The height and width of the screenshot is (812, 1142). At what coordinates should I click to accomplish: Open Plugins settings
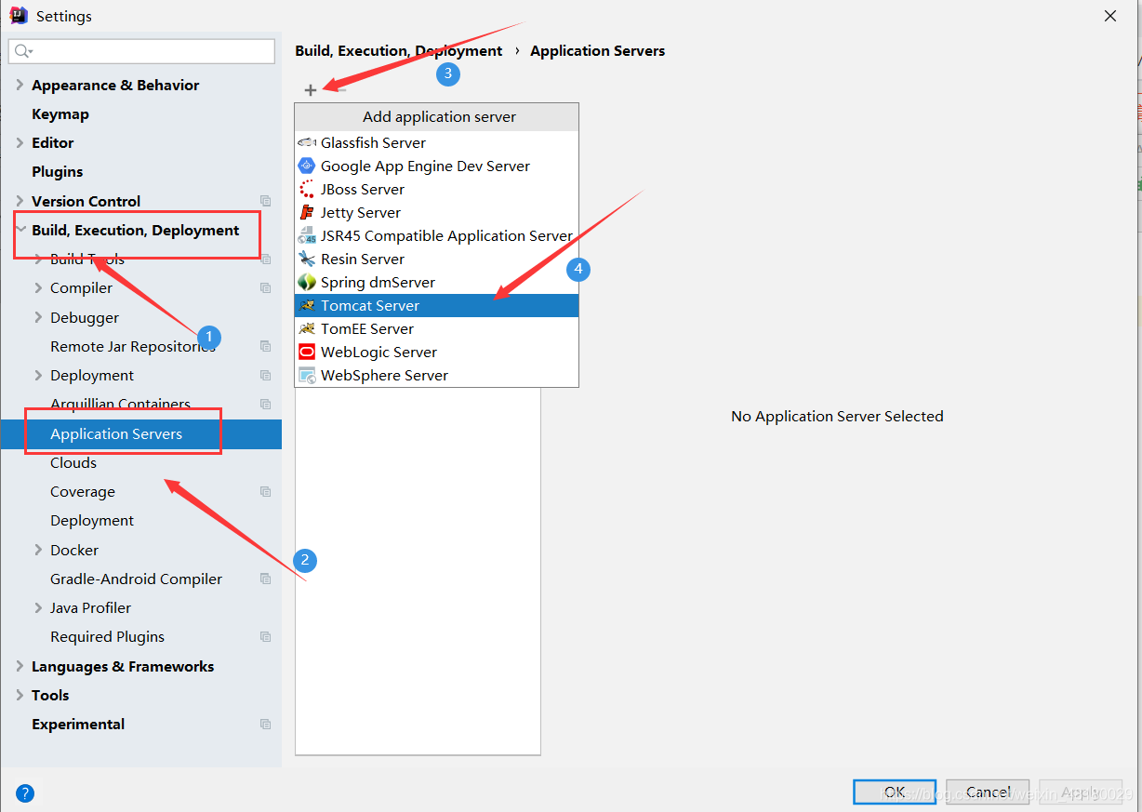tap(58, 172)
